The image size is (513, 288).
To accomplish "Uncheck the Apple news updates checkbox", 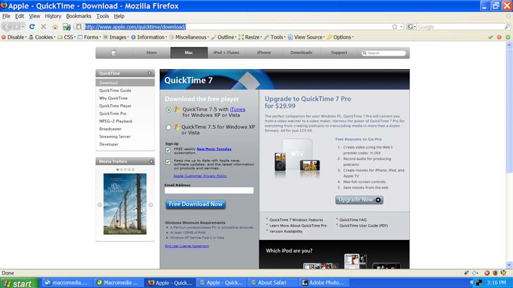I will 168,162.
